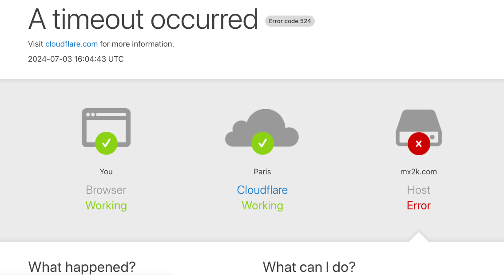Click the mx2k.com host name
The height and width of the screenshot is (275, 504).
point(418,172)
